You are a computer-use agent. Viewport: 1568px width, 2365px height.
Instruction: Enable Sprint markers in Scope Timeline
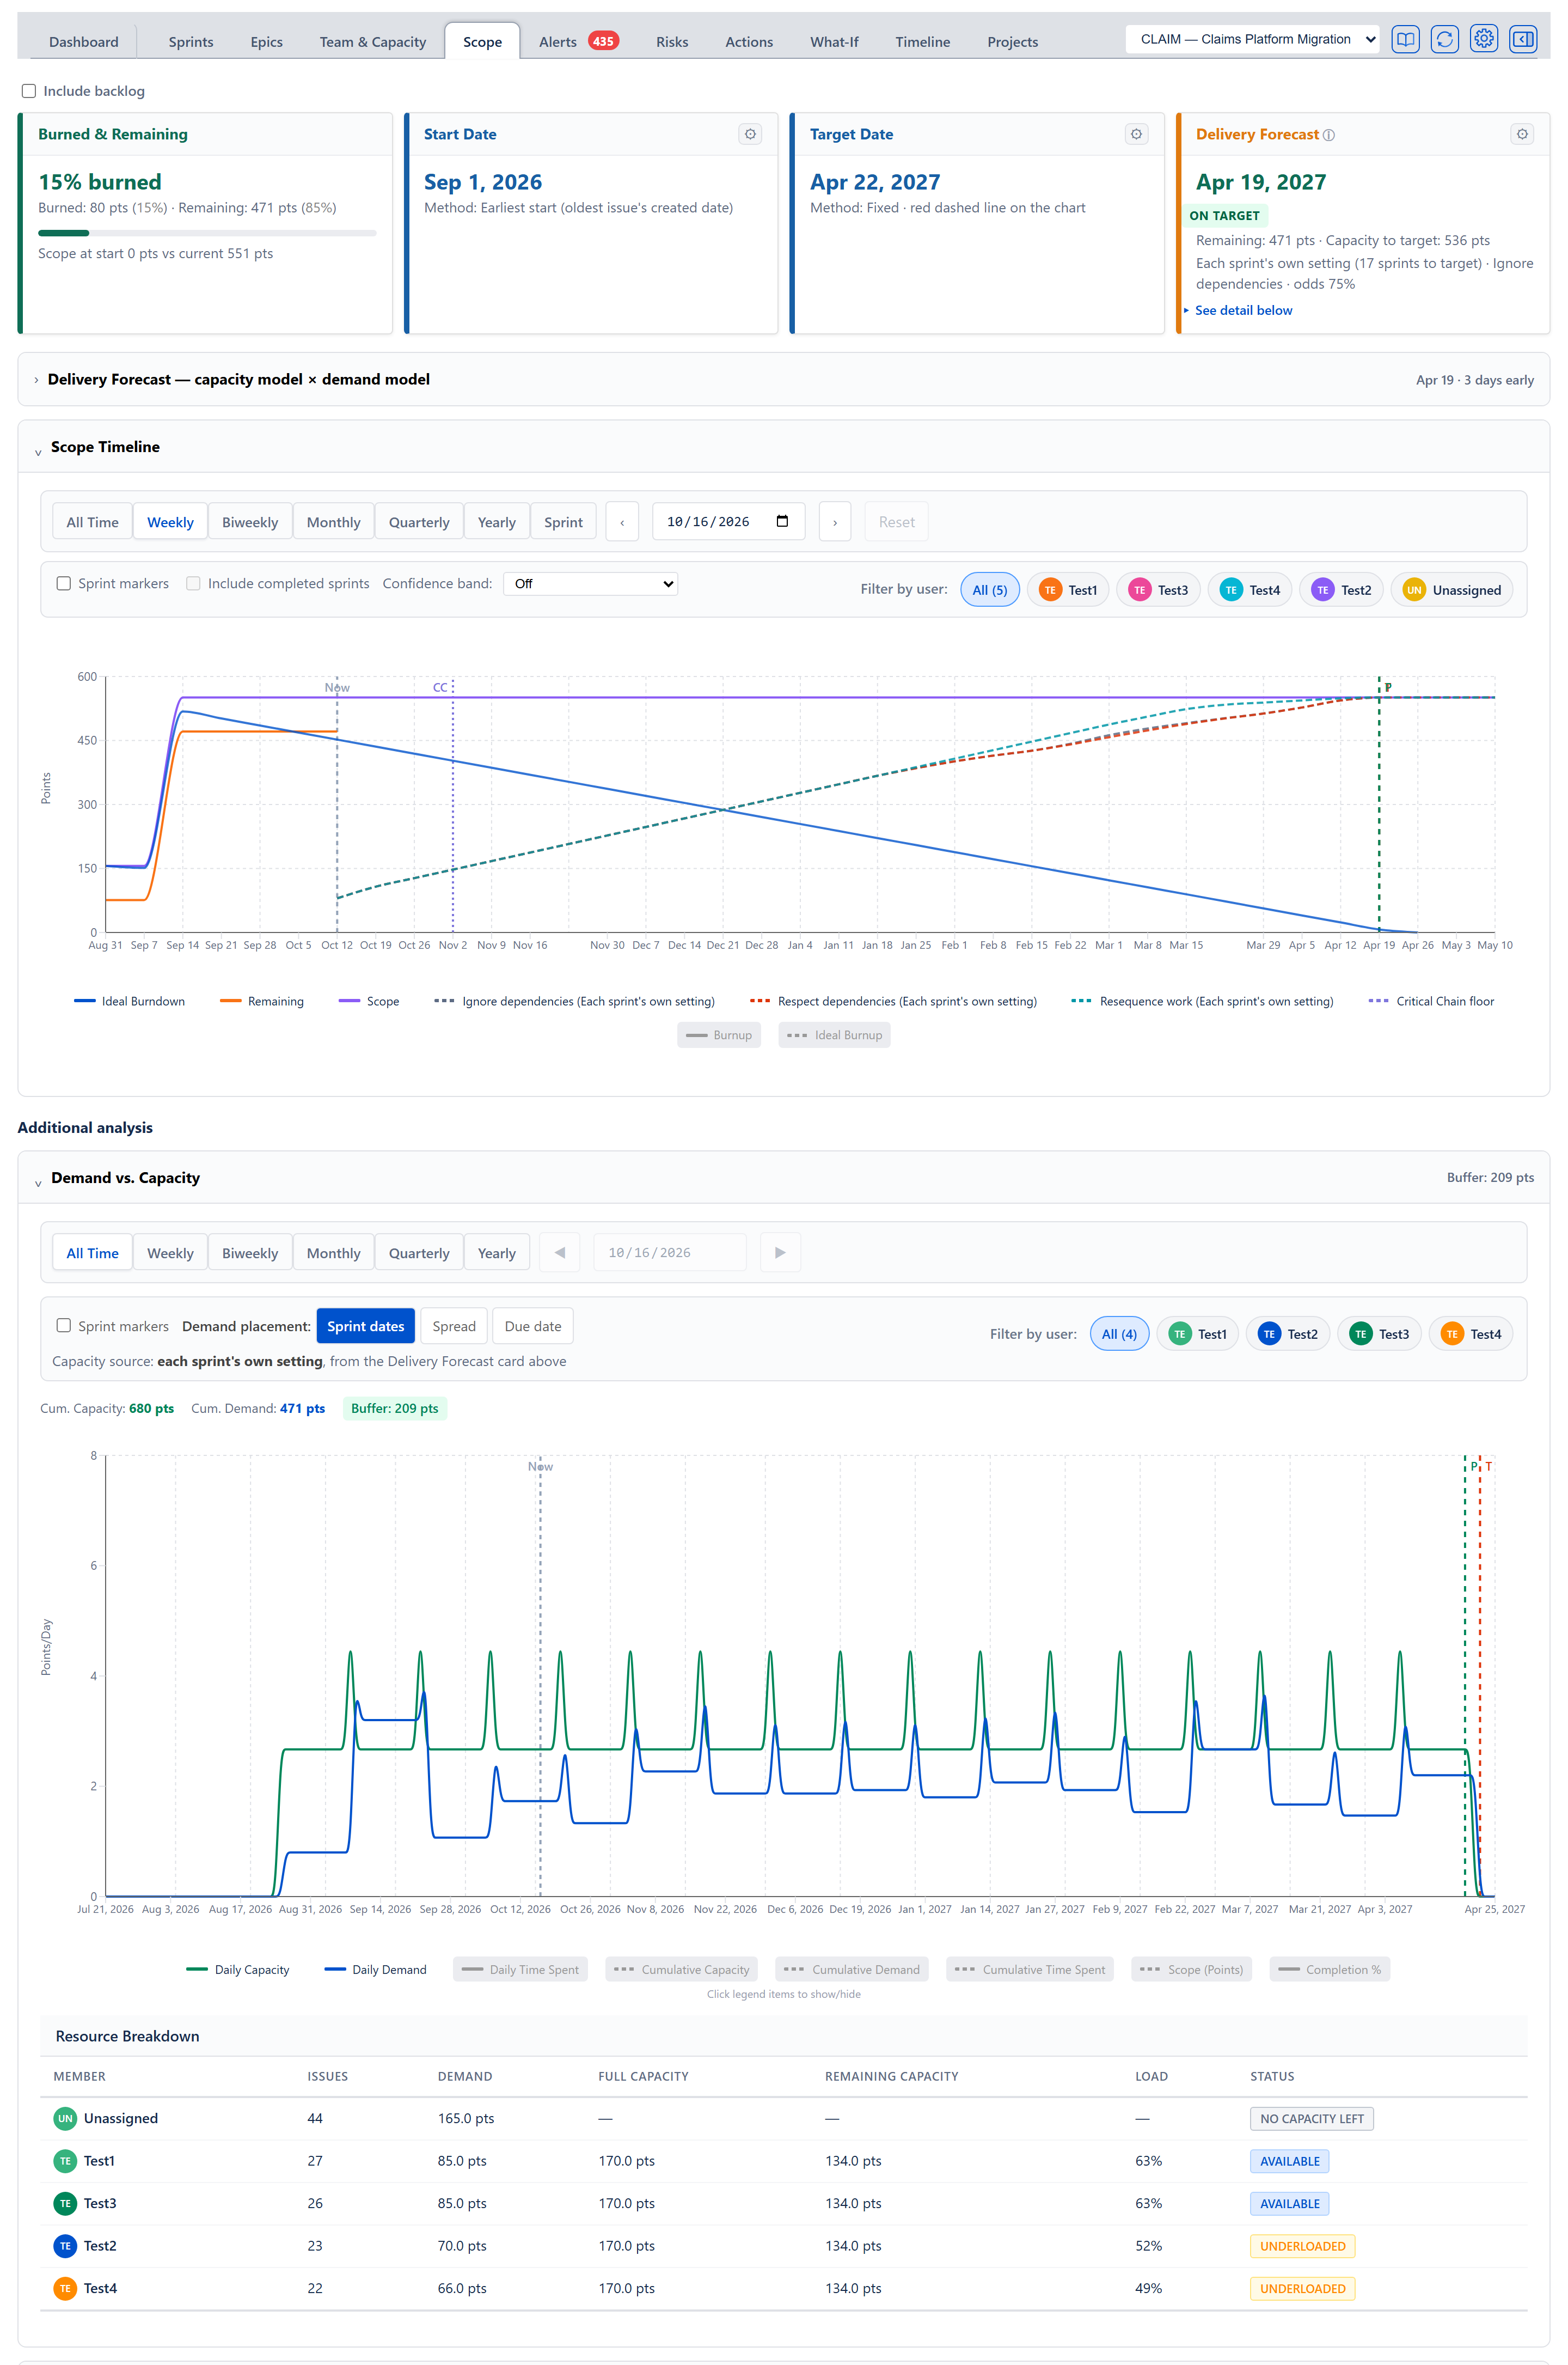click(64, 583)
